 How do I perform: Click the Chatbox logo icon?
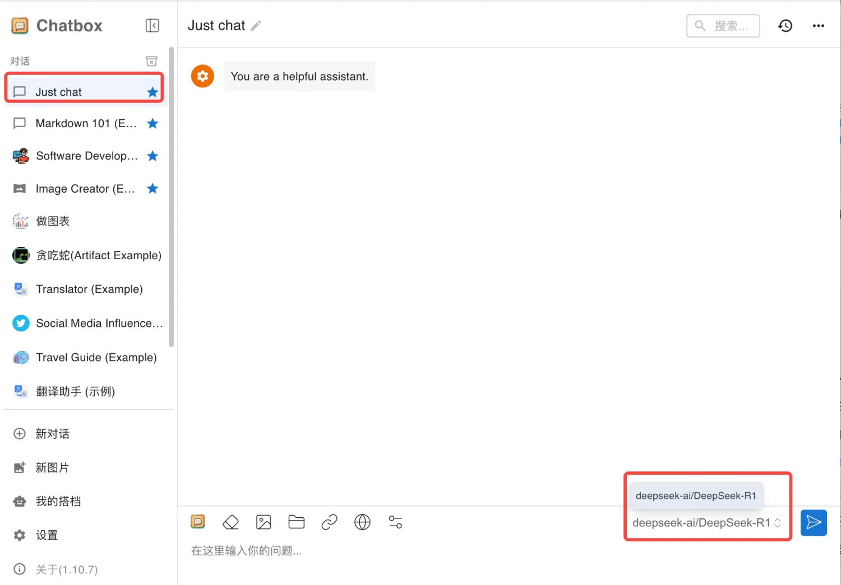coord(20,26)
